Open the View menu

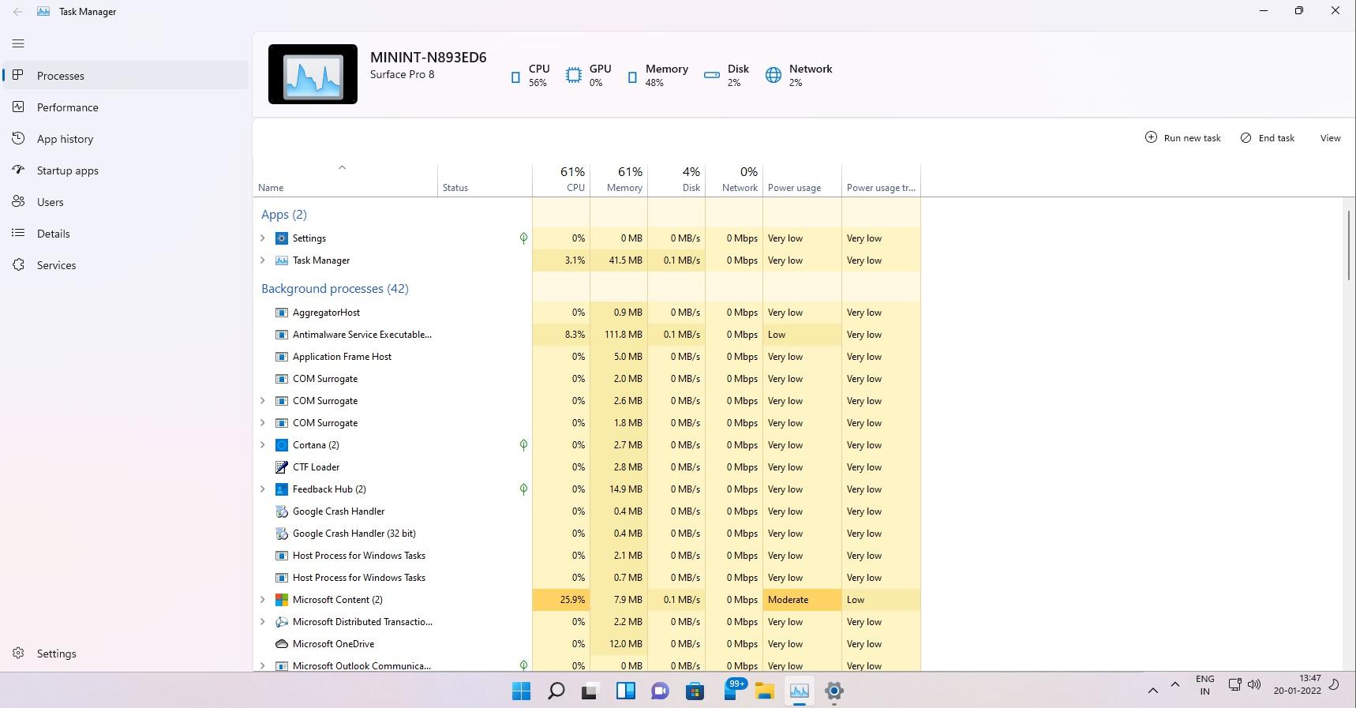[1330, 138]
